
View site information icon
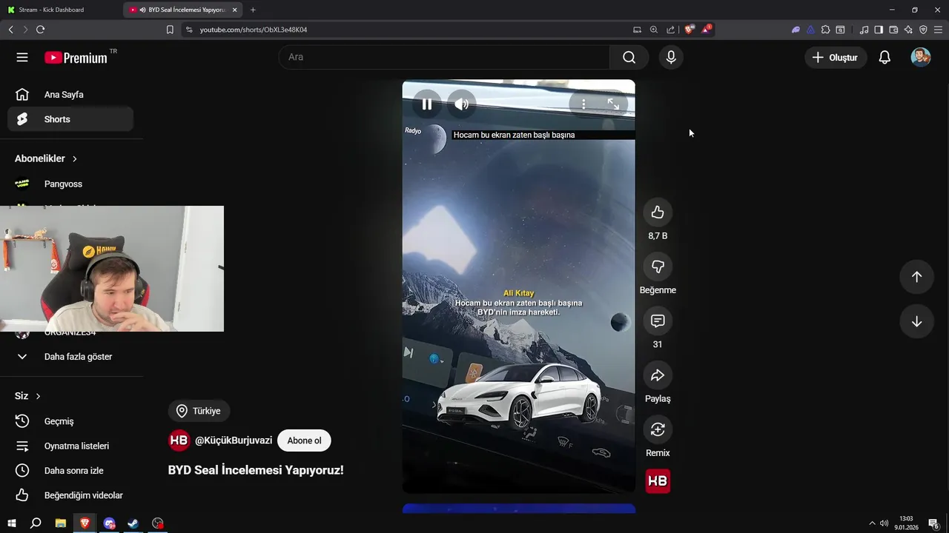click(189, 30)
